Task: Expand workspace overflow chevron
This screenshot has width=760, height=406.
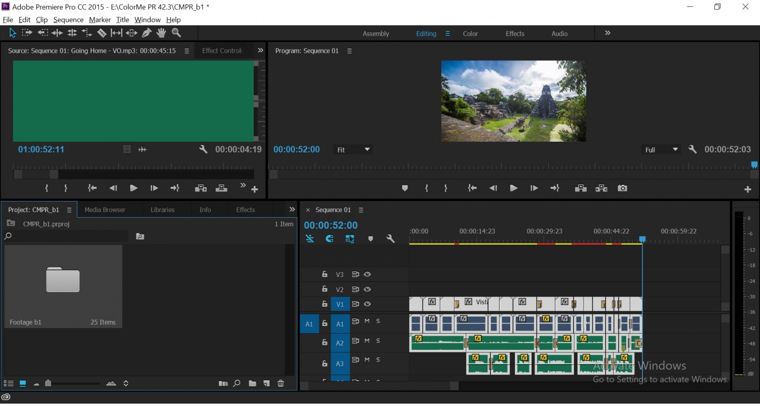Action: coord(607,33)
